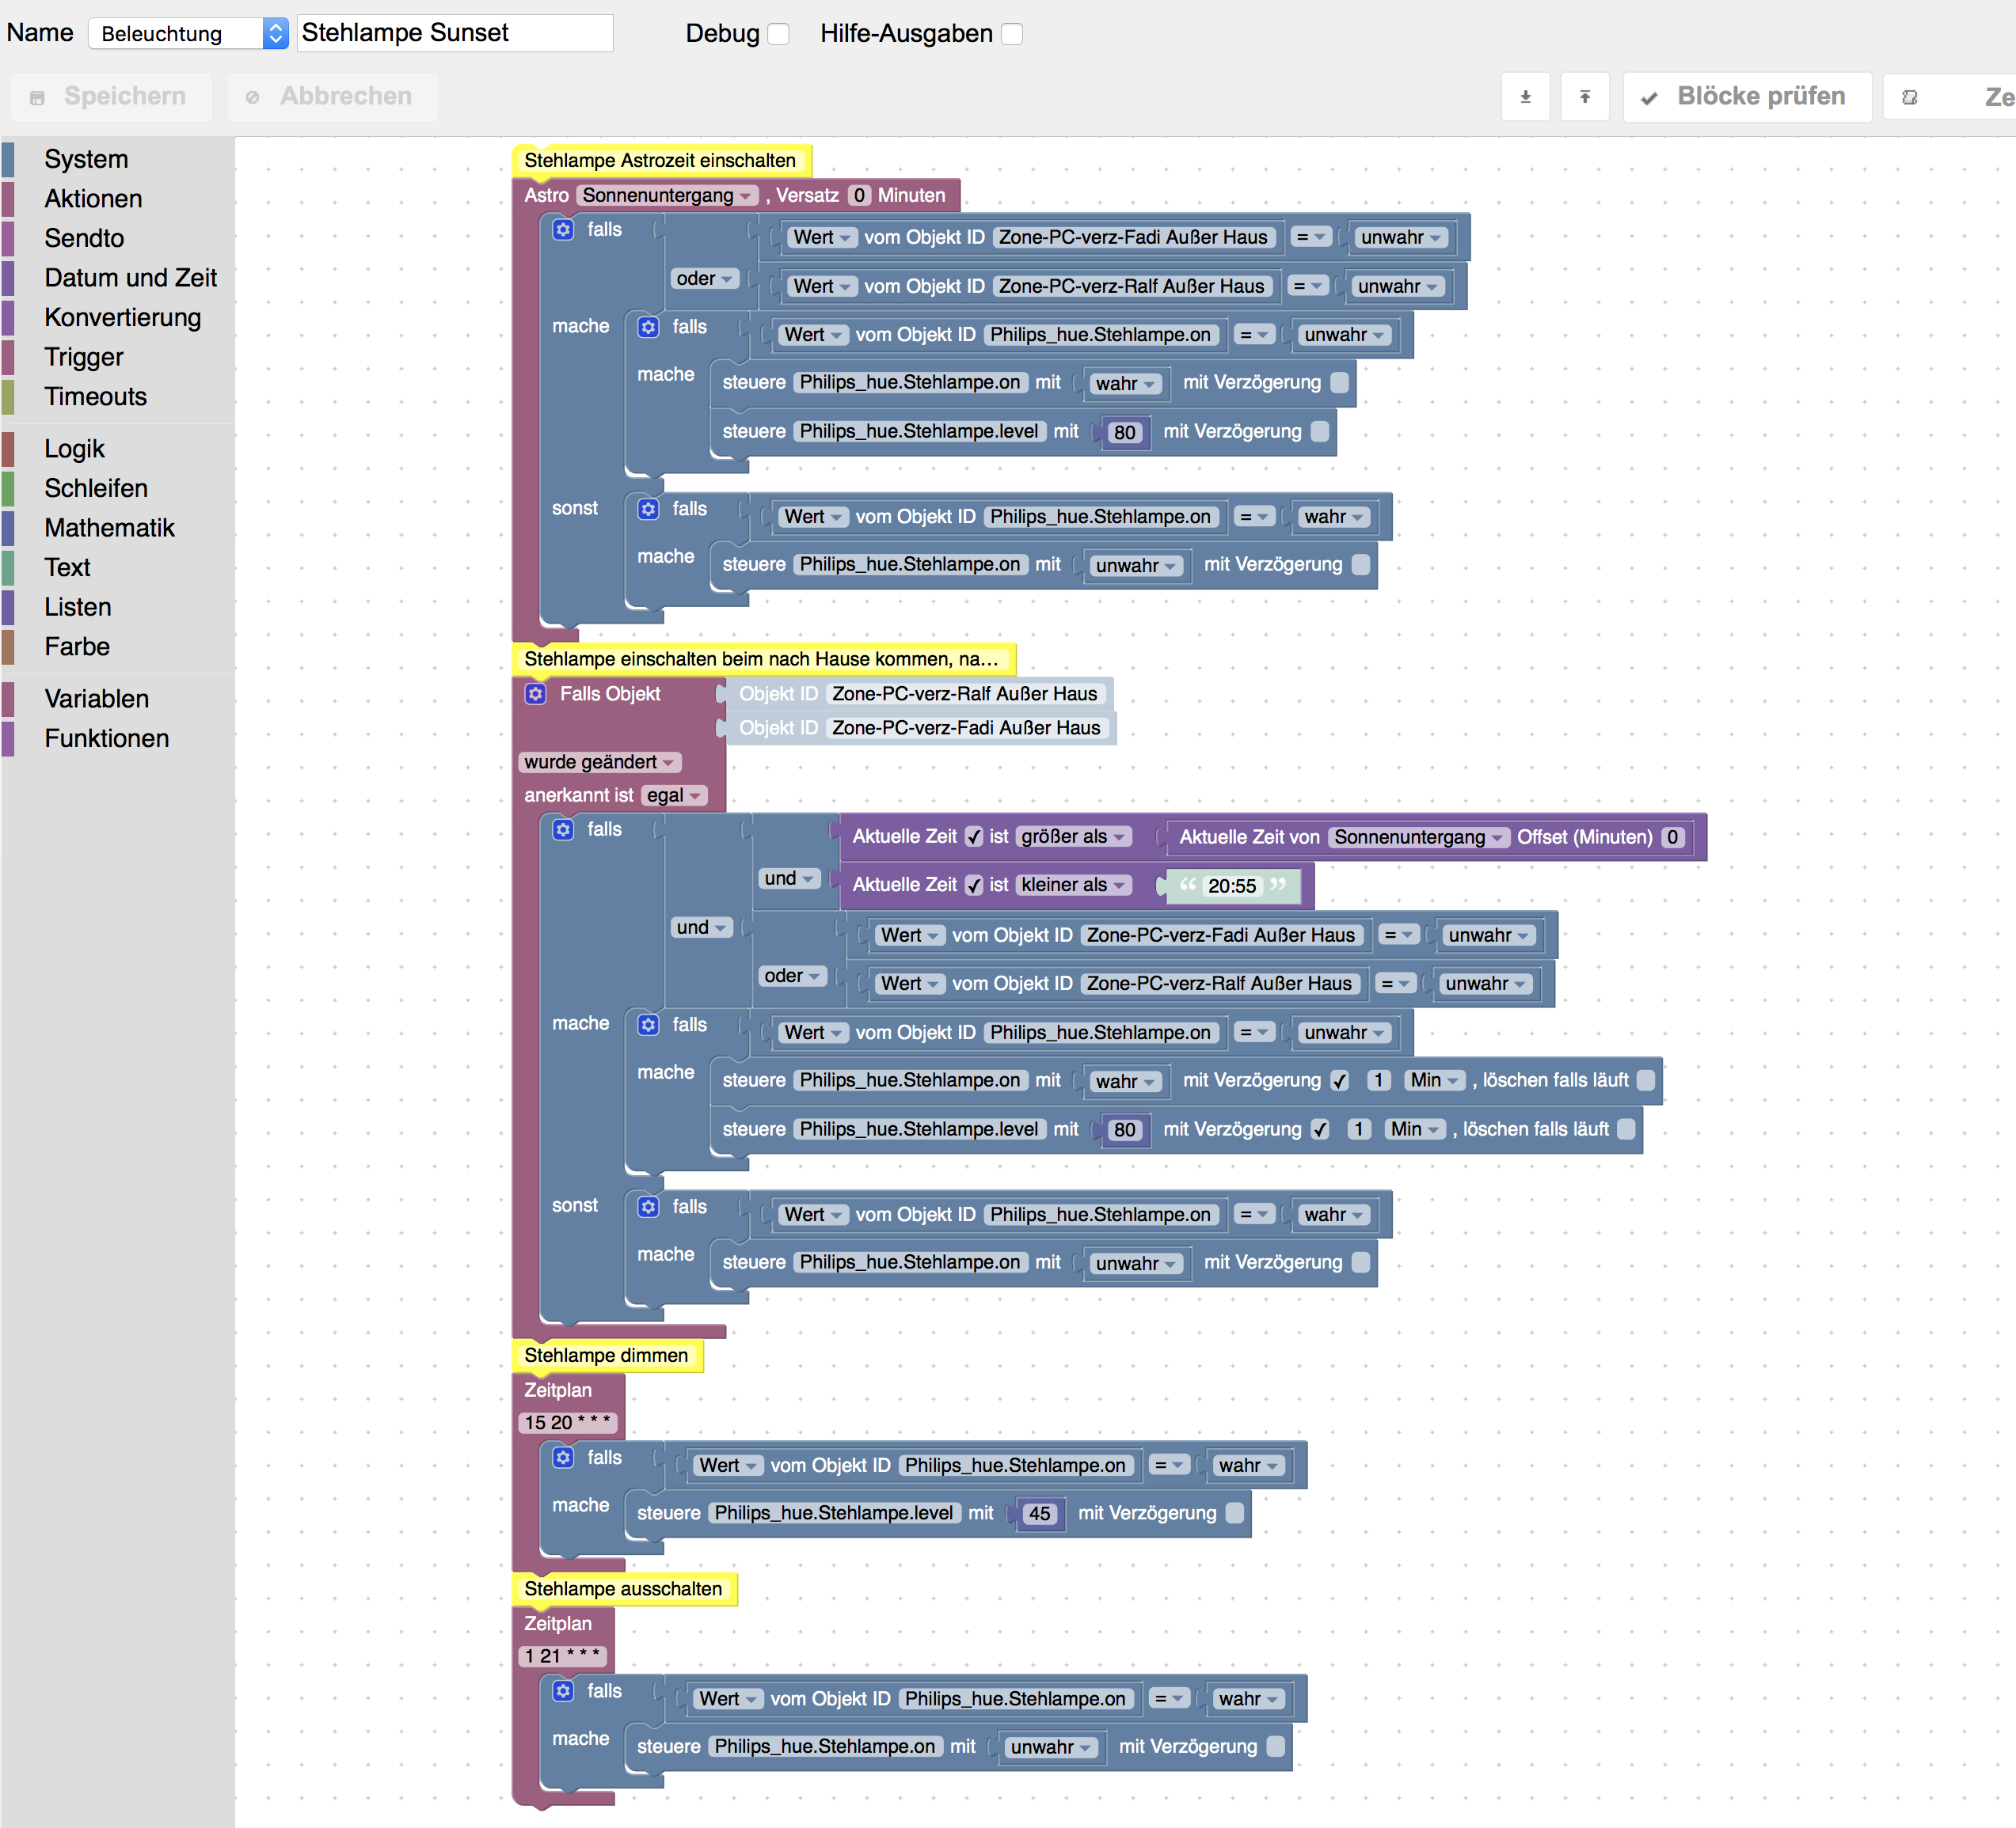Open the Logik block category
The image size is (2016, 1828).
(x=74, y=449)
